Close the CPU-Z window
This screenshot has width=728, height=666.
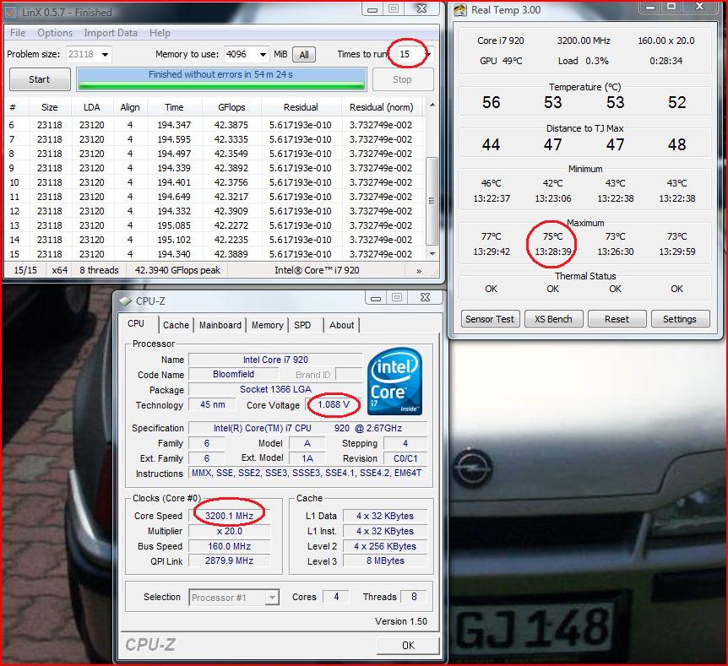tap(426, 297)
